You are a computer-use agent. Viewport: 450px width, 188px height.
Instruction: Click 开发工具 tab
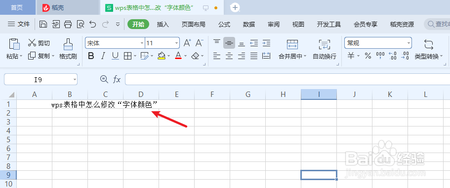click(329, 24)
